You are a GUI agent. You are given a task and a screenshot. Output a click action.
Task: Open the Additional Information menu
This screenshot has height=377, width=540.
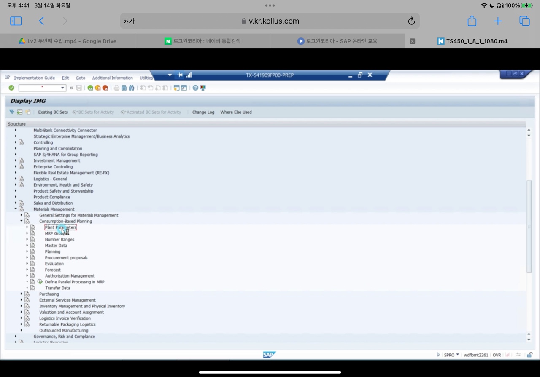112,78
